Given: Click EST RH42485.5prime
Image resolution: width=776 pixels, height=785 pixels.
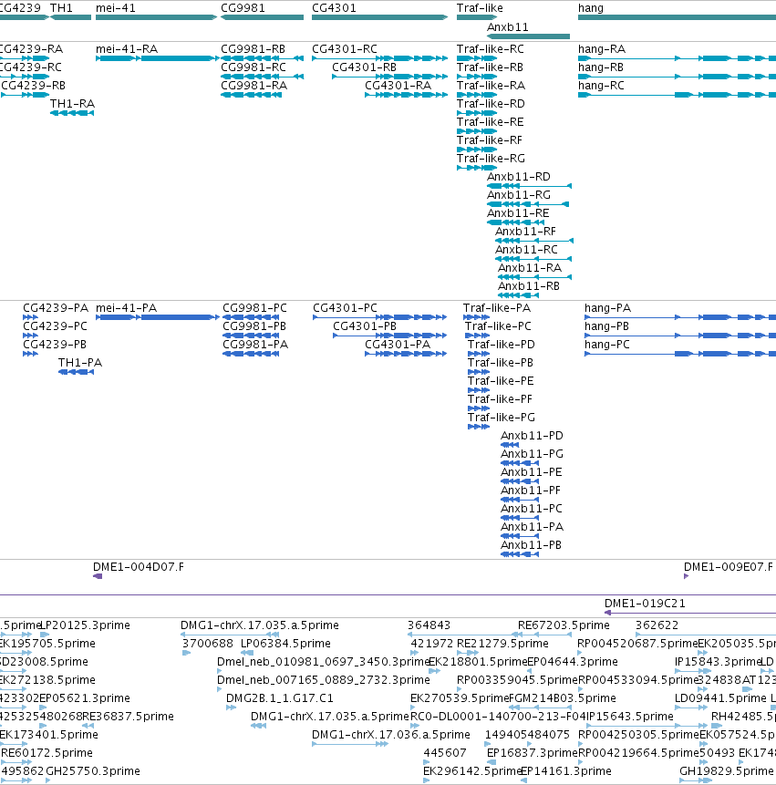Looking at the screenshot, I should pyautogui.click(x=743, y=717).
